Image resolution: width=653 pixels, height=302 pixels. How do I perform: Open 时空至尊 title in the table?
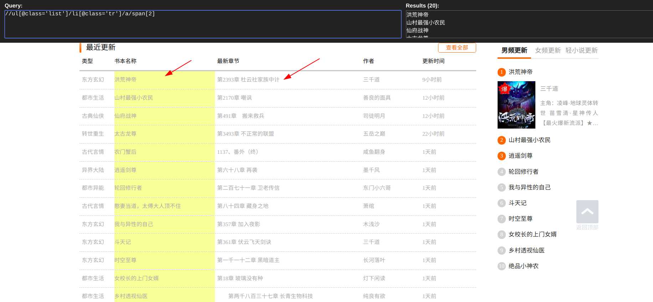point(125,260)
